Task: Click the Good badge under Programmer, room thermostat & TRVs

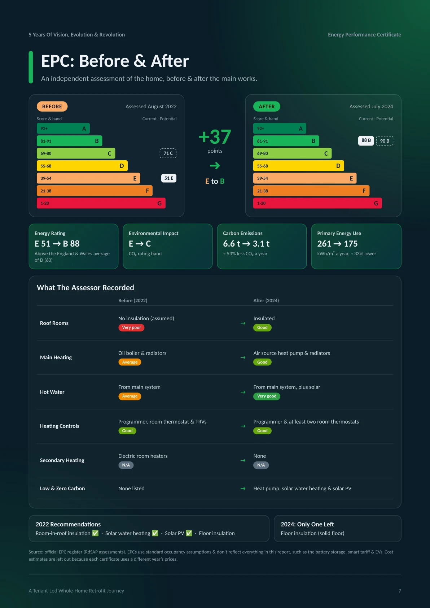Action: point(127,431)
